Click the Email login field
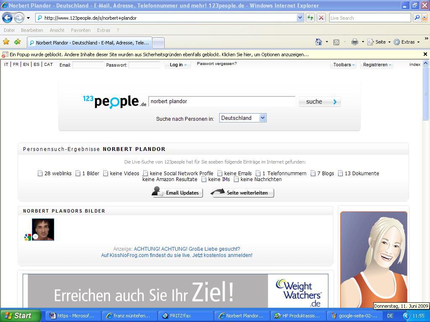 88,65
